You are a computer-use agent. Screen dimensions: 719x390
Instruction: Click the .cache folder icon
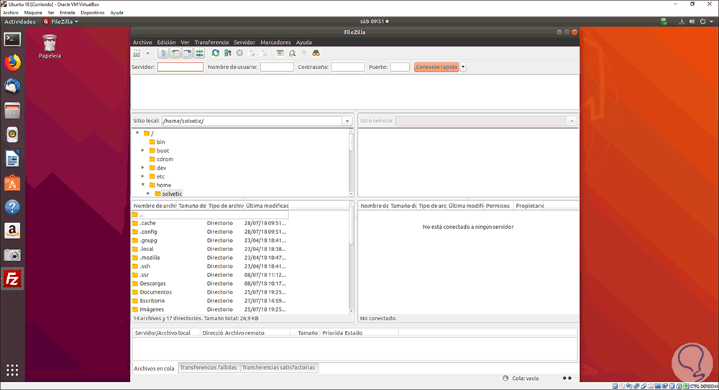(x=135, y=223)
